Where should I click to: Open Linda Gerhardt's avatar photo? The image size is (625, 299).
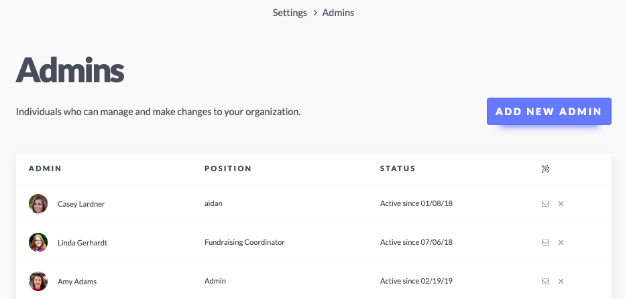(38, 243)
